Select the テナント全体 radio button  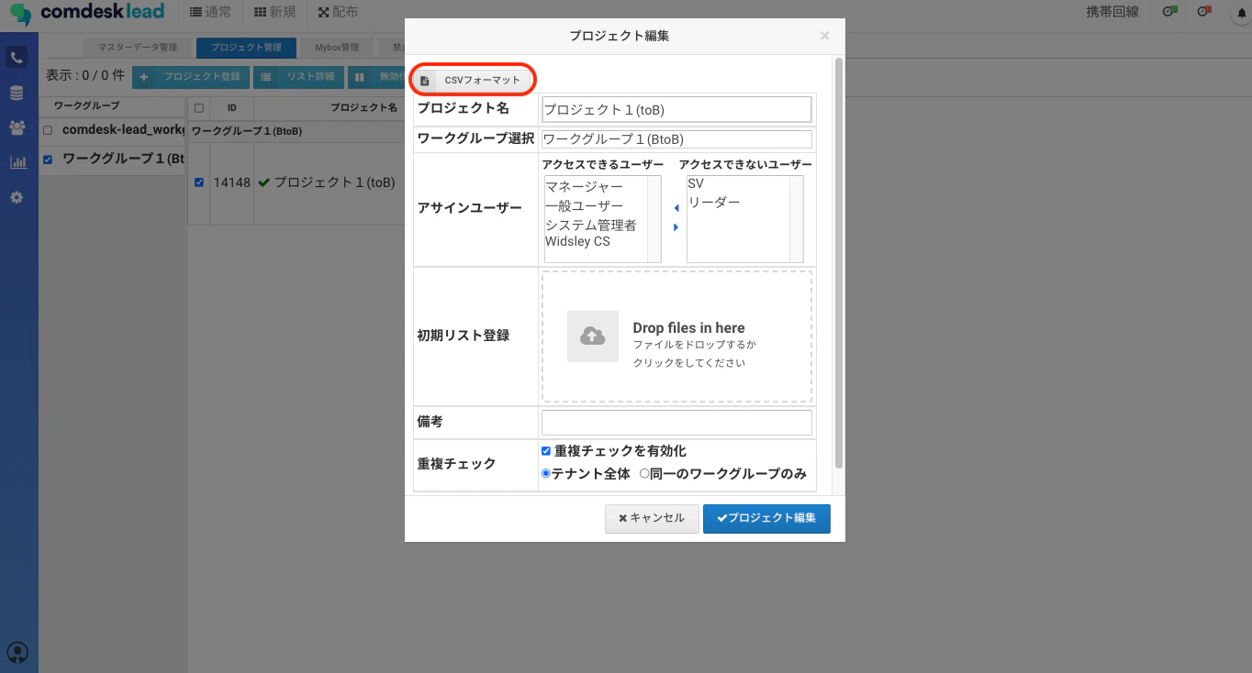(x=546, y=474)
